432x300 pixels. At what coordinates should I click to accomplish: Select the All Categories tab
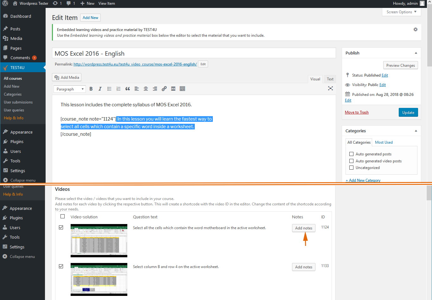(359, 142)
